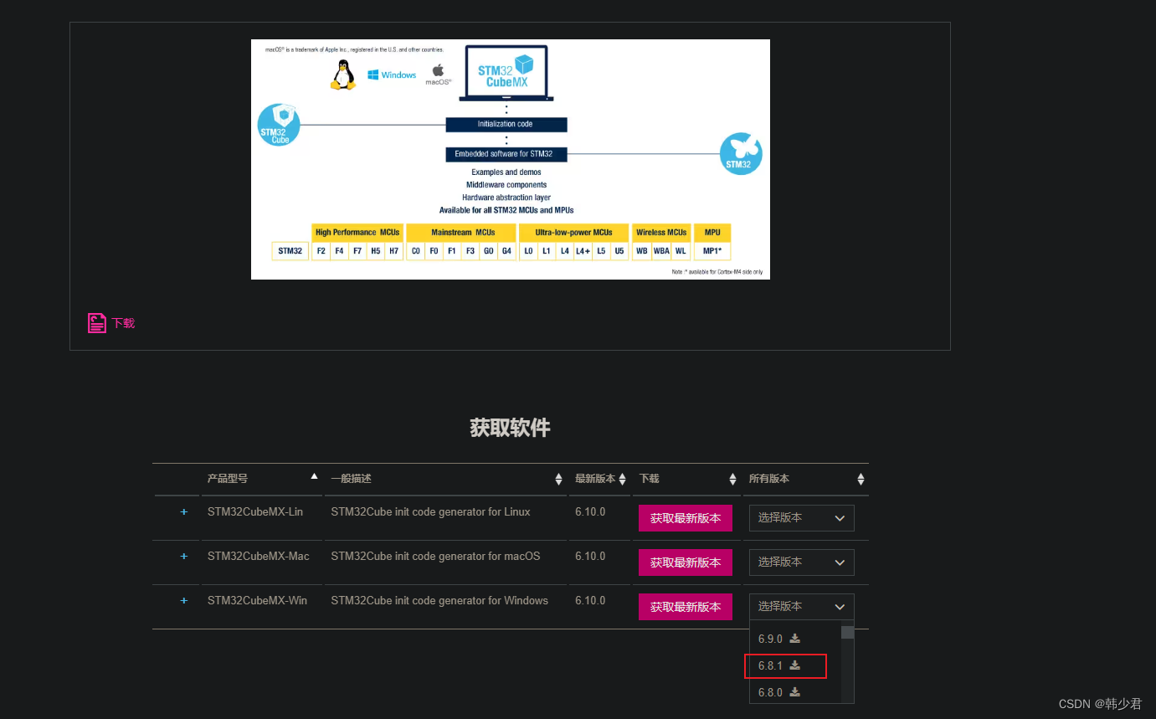1156x719 pixels.
Task: Open the STM32CubeMX architecture diagram image
Action: point(511,159)
